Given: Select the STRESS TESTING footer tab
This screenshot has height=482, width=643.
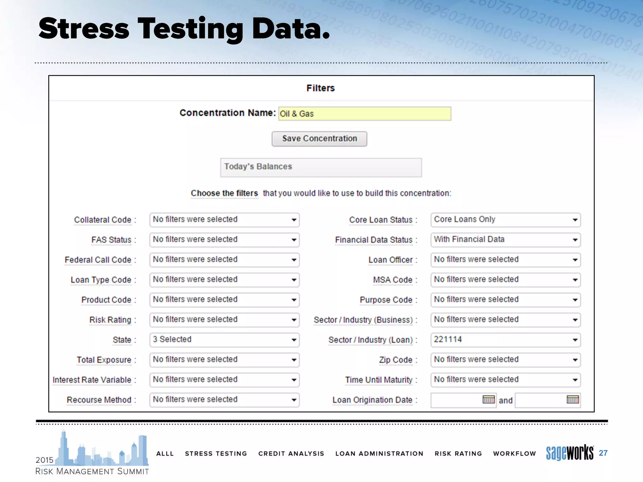Looking at the screenshot, I should coord(216,454).
